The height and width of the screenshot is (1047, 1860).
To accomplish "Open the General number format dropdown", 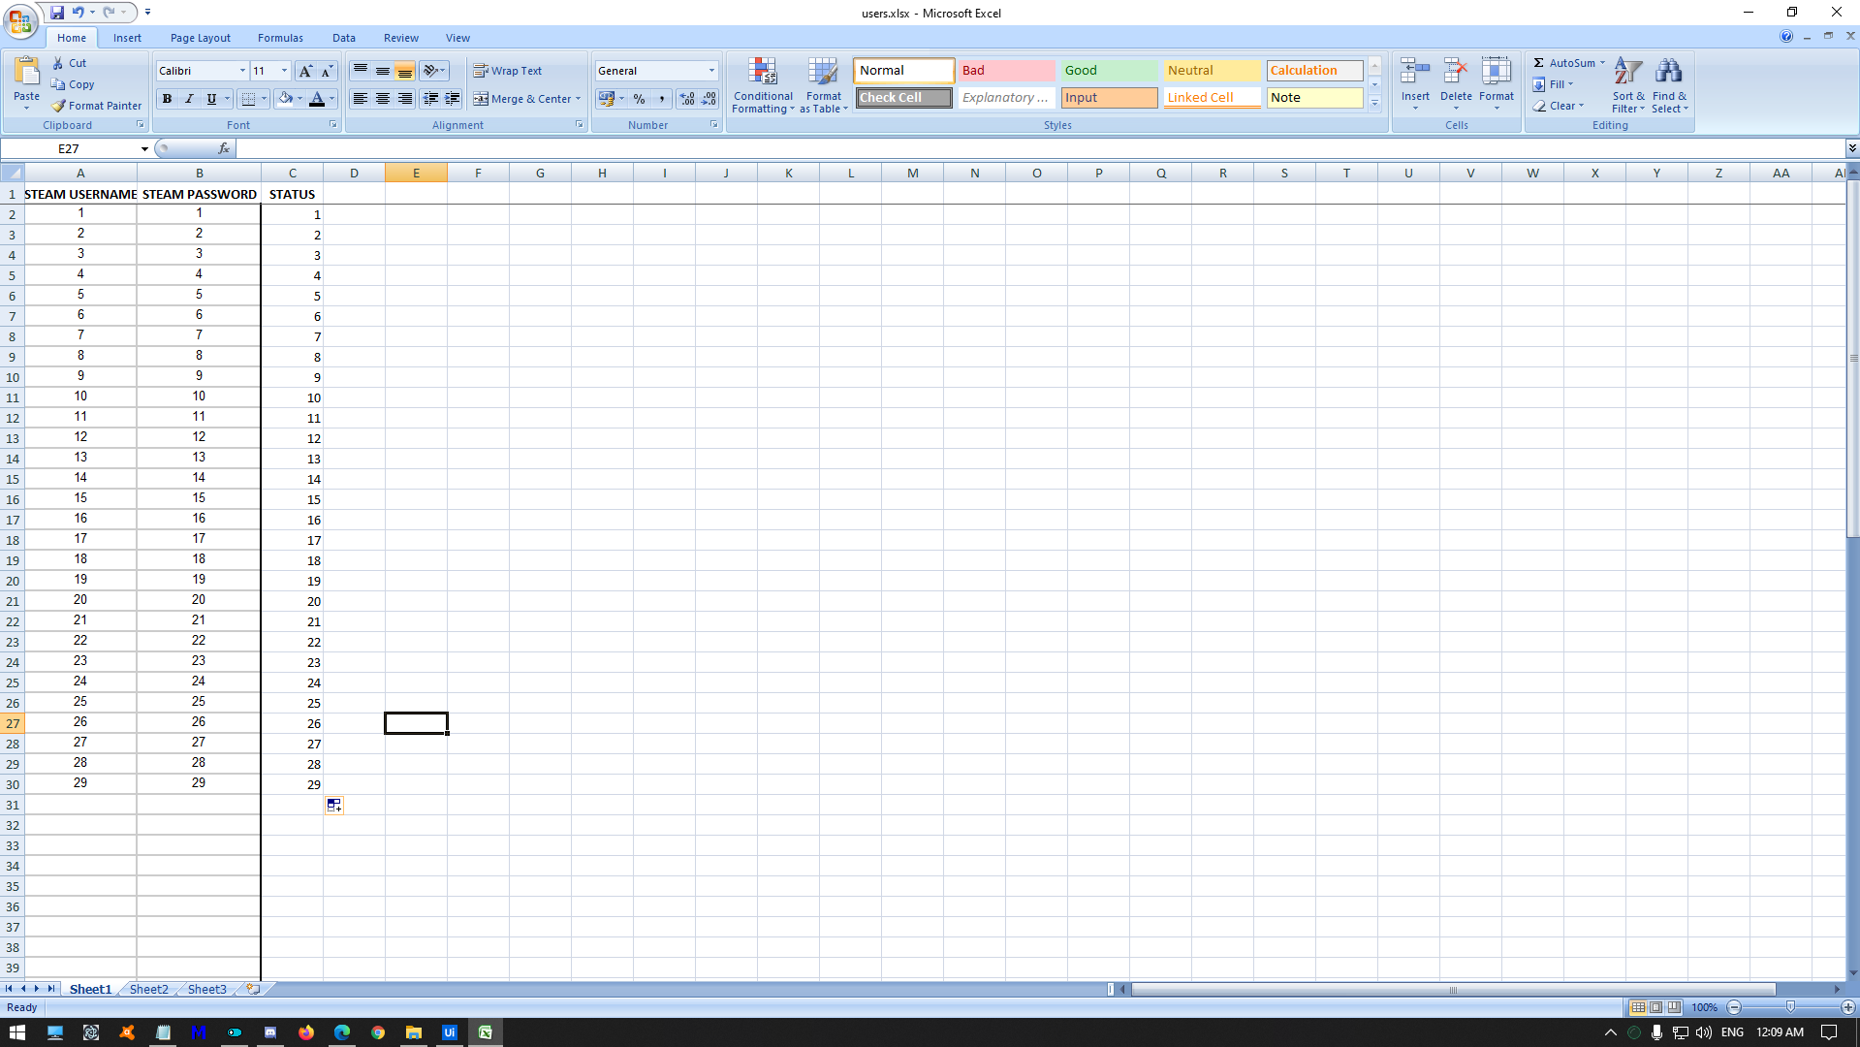I will click(711, 71).
